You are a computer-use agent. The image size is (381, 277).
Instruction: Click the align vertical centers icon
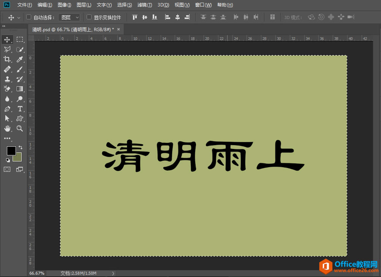(145, 17)
